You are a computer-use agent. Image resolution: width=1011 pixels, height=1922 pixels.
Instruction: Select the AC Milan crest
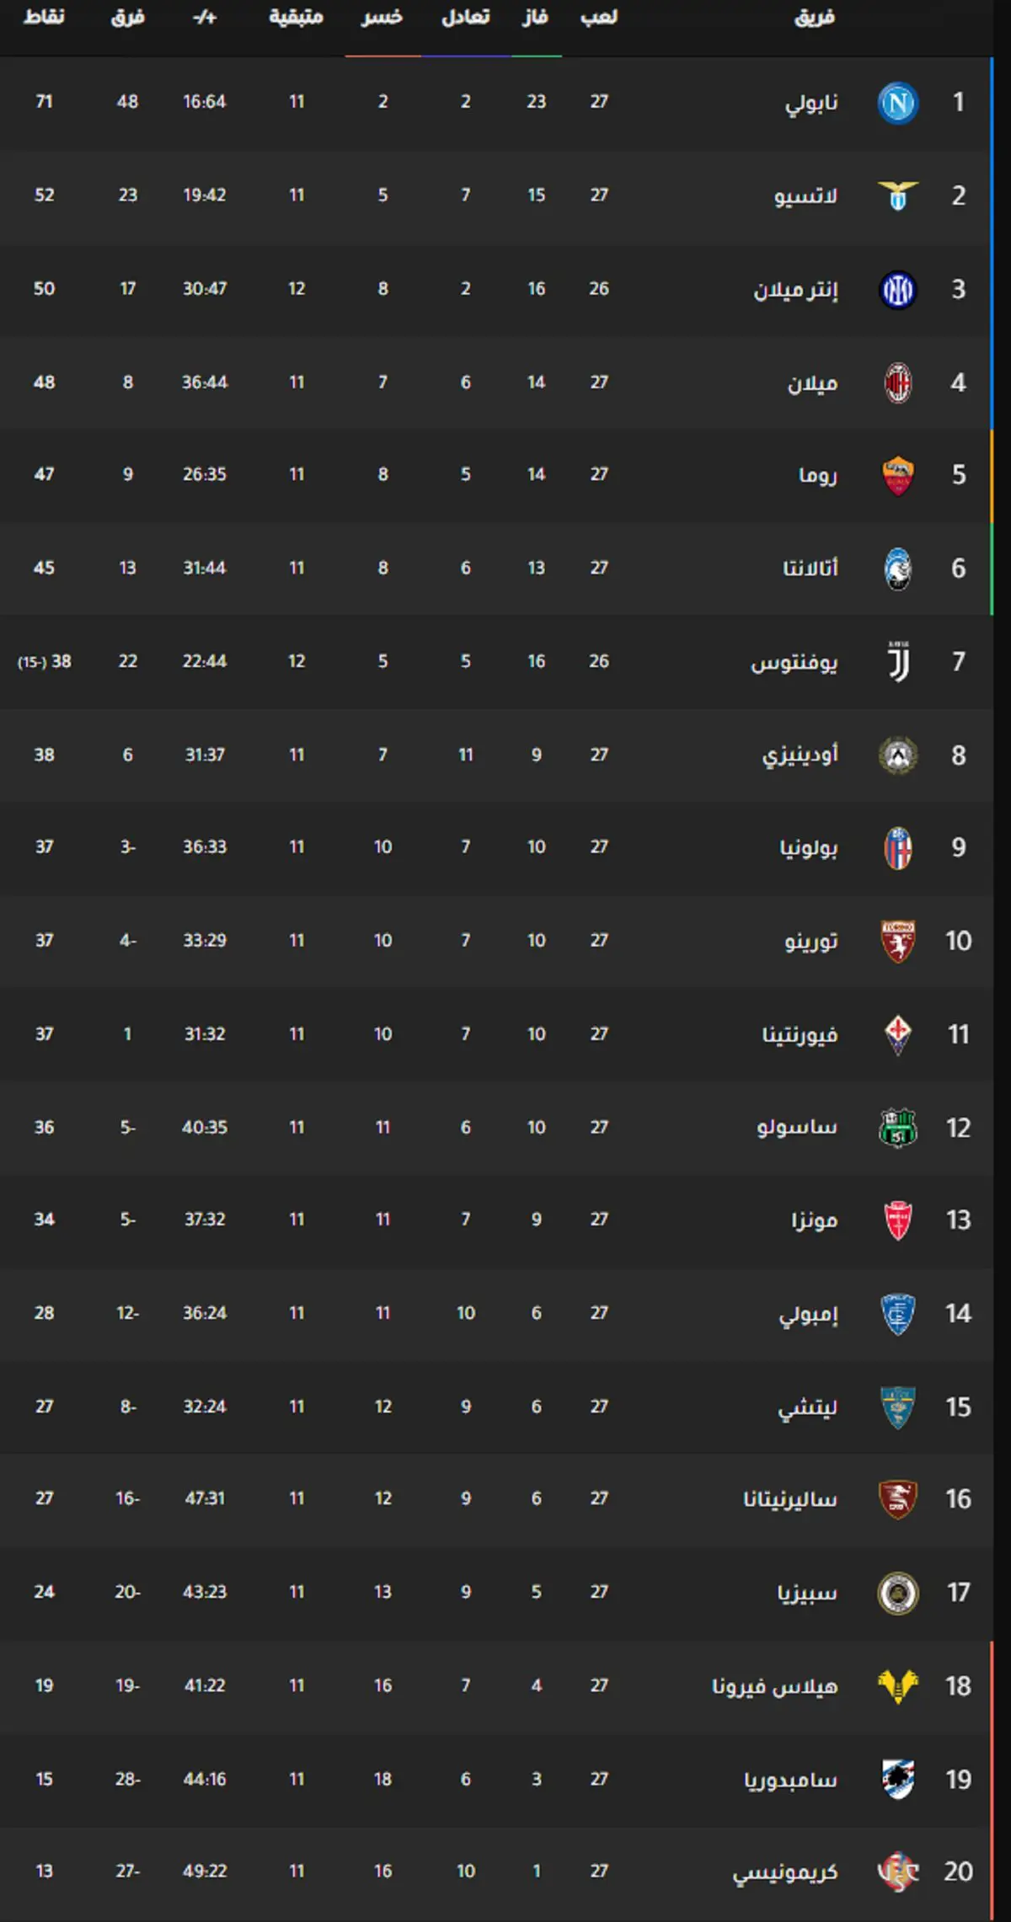tap(897, 383)
